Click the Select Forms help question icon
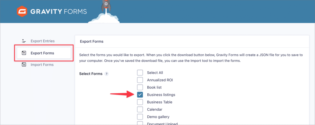Image resolution: width=315 pixels, height=125 pixels. tap(107, 74)
